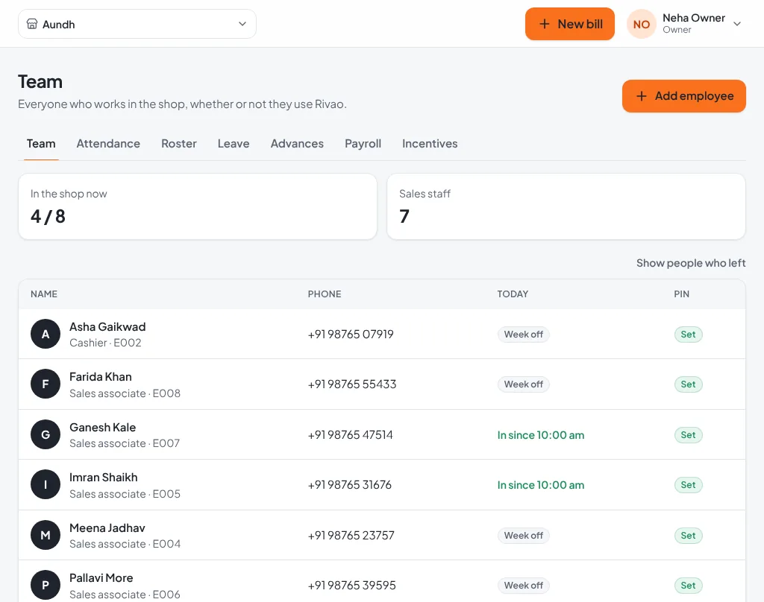Viewport: 764px width, 602px height.
Task: Click Meena Jadhav's avatar circle
Action: (x=46, y=536)
